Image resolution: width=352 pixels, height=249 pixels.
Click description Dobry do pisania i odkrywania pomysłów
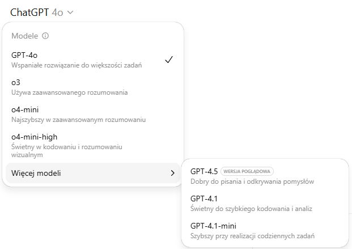pyautogui.click(x=252, y=182)
